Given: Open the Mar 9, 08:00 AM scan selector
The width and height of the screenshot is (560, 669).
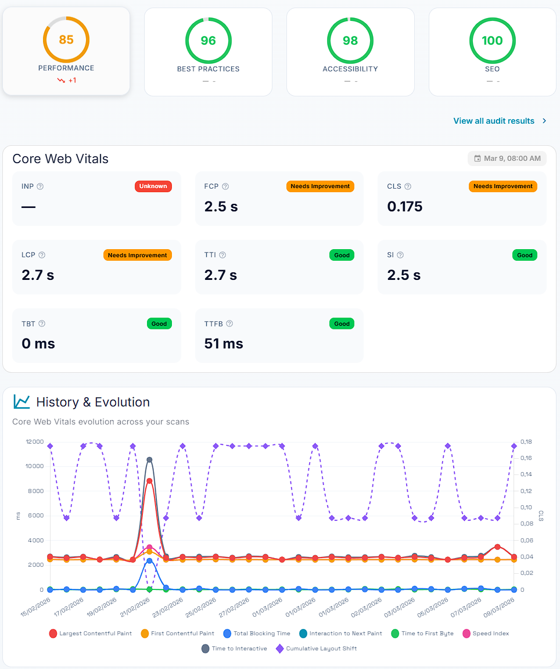Looking at the screenshot, I should (x=507, y=158).
